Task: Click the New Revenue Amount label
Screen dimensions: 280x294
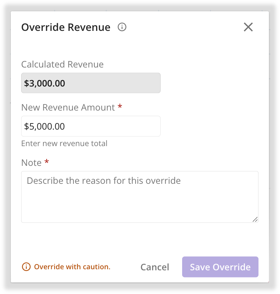Action: 68,107
